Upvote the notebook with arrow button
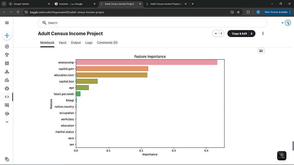 pyautogui.click(x=216, y=34)
